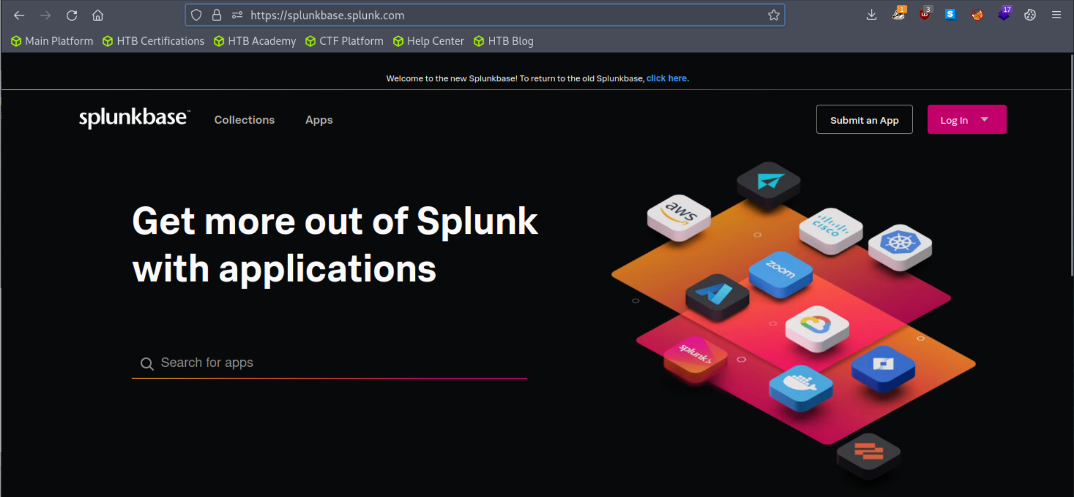Open the FoxyProxy extension icon
This screenshot has width=1074, height=497.
[899, 15]
